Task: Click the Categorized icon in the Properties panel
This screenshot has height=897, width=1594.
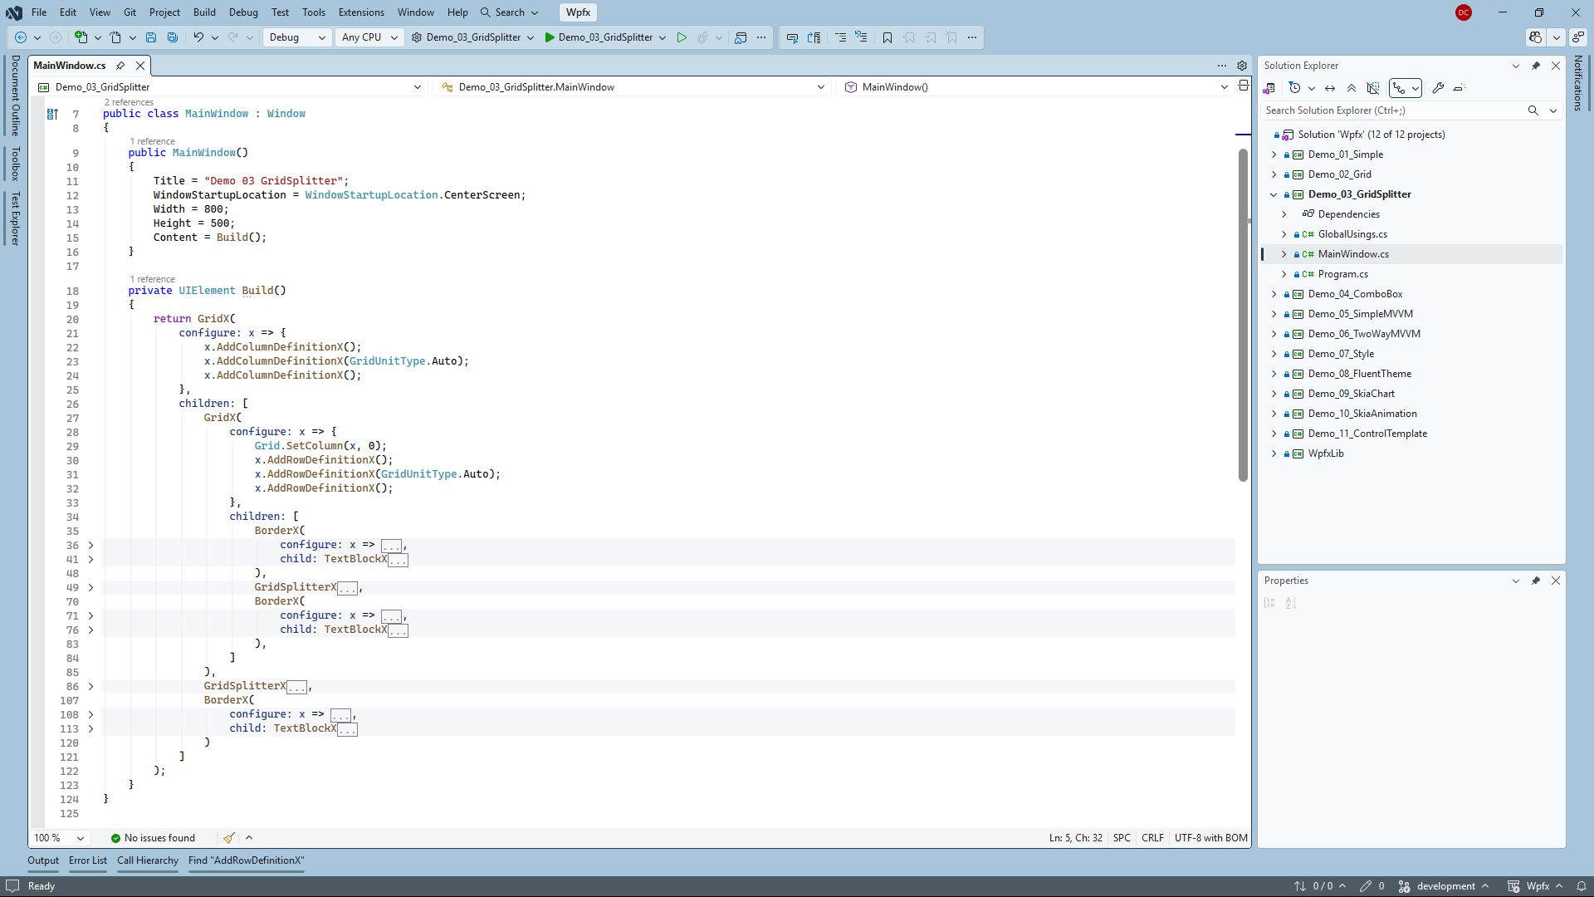Action: 1269,603
